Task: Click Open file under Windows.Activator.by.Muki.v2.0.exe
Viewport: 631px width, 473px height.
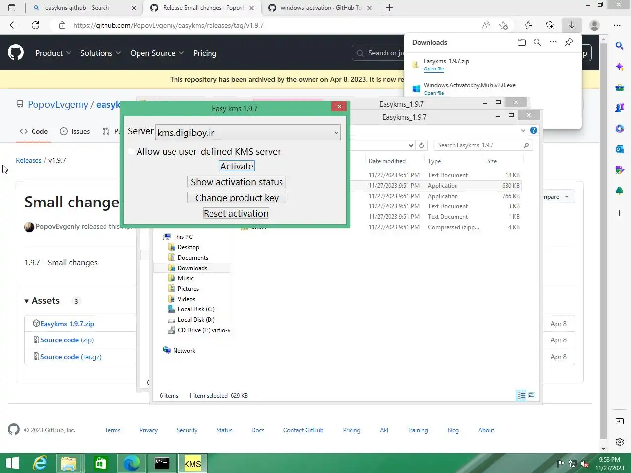Action: pos(434,93)
